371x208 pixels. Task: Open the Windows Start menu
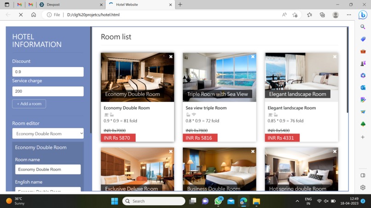click(115, 201)
